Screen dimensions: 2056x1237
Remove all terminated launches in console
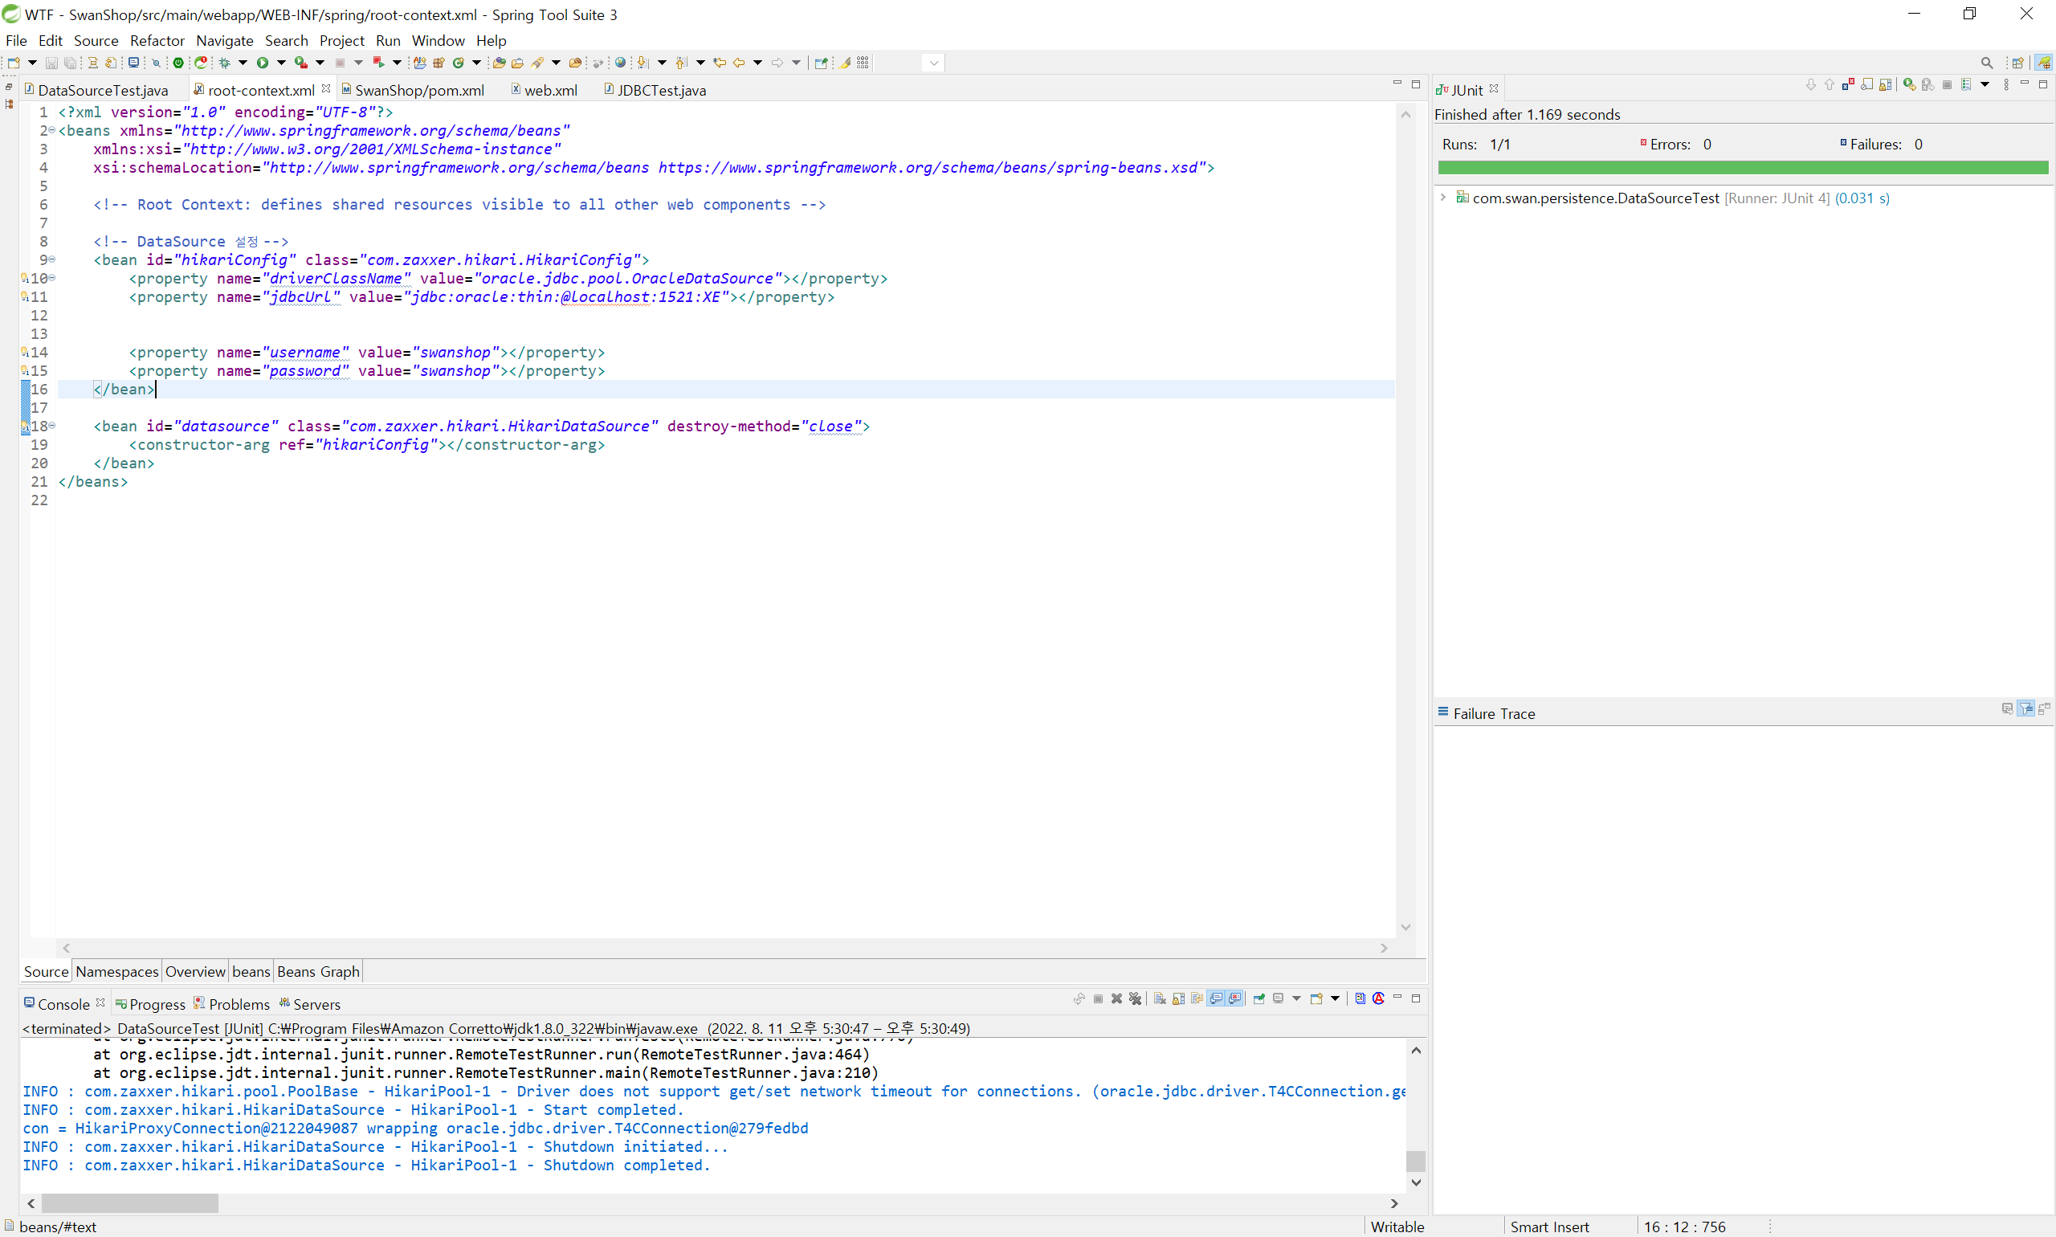(1135, 998)
